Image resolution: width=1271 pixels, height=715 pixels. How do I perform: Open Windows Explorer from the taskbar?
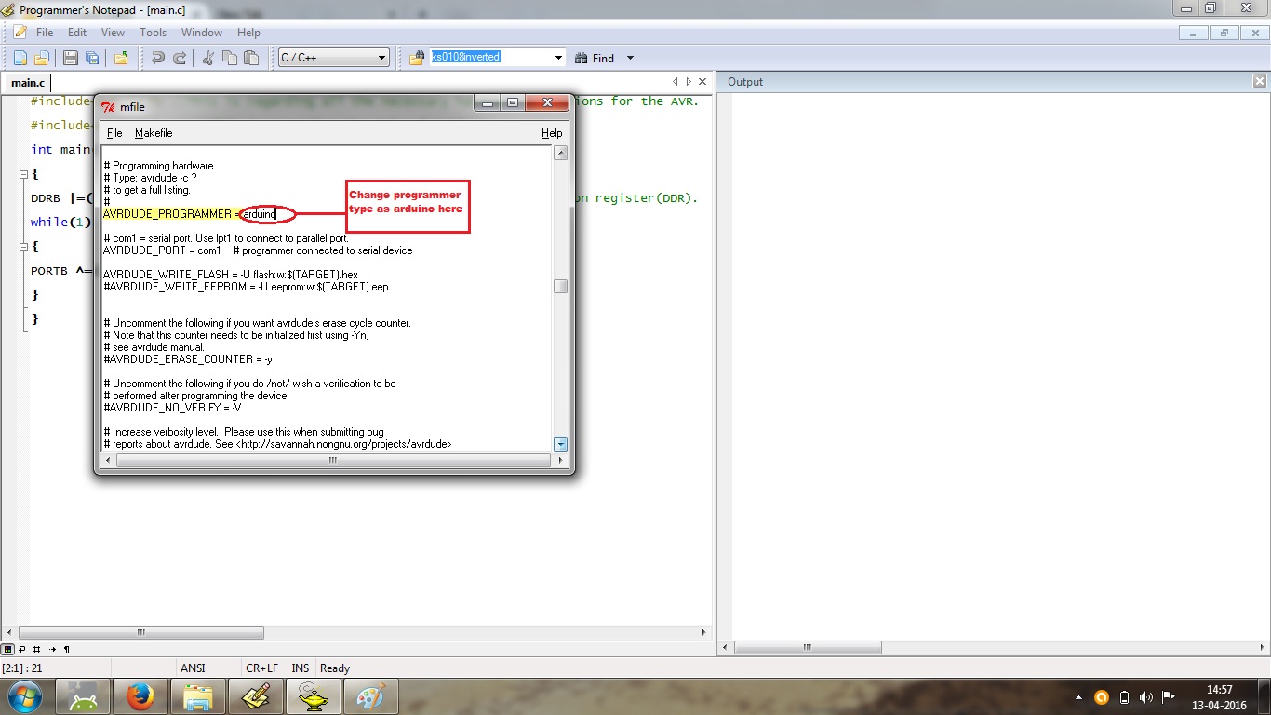pyautogui.click(x=199, y=696)
